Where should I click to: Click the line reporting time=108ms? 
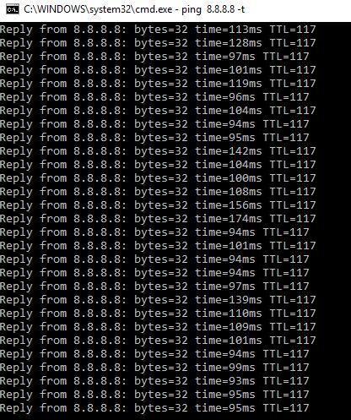tap(158, 192)
